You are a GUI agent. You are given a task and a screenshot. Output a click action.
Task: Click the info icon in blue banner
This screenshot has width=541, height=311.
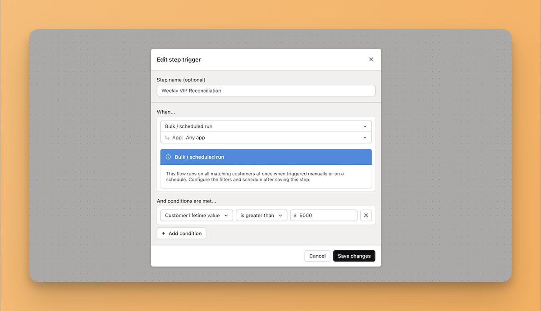pyautogui.click(x=168, y=157)
